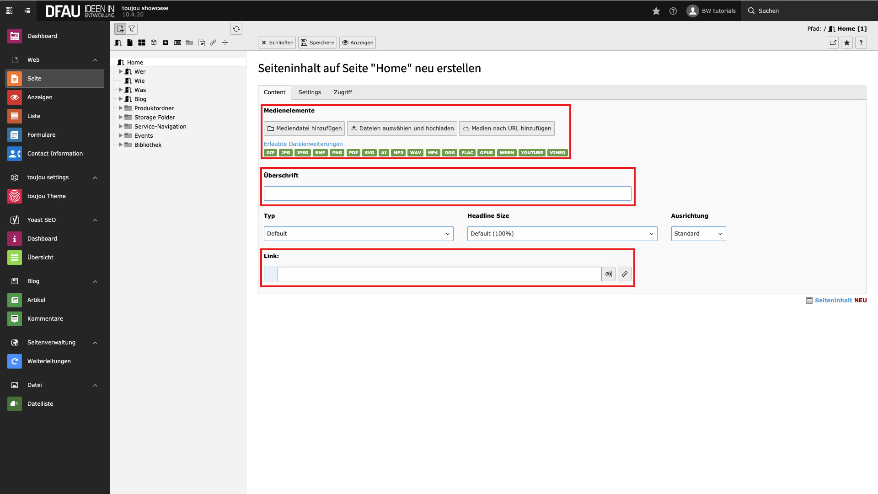
Task: Open the Dateiliste module
Action: [55, 404]
